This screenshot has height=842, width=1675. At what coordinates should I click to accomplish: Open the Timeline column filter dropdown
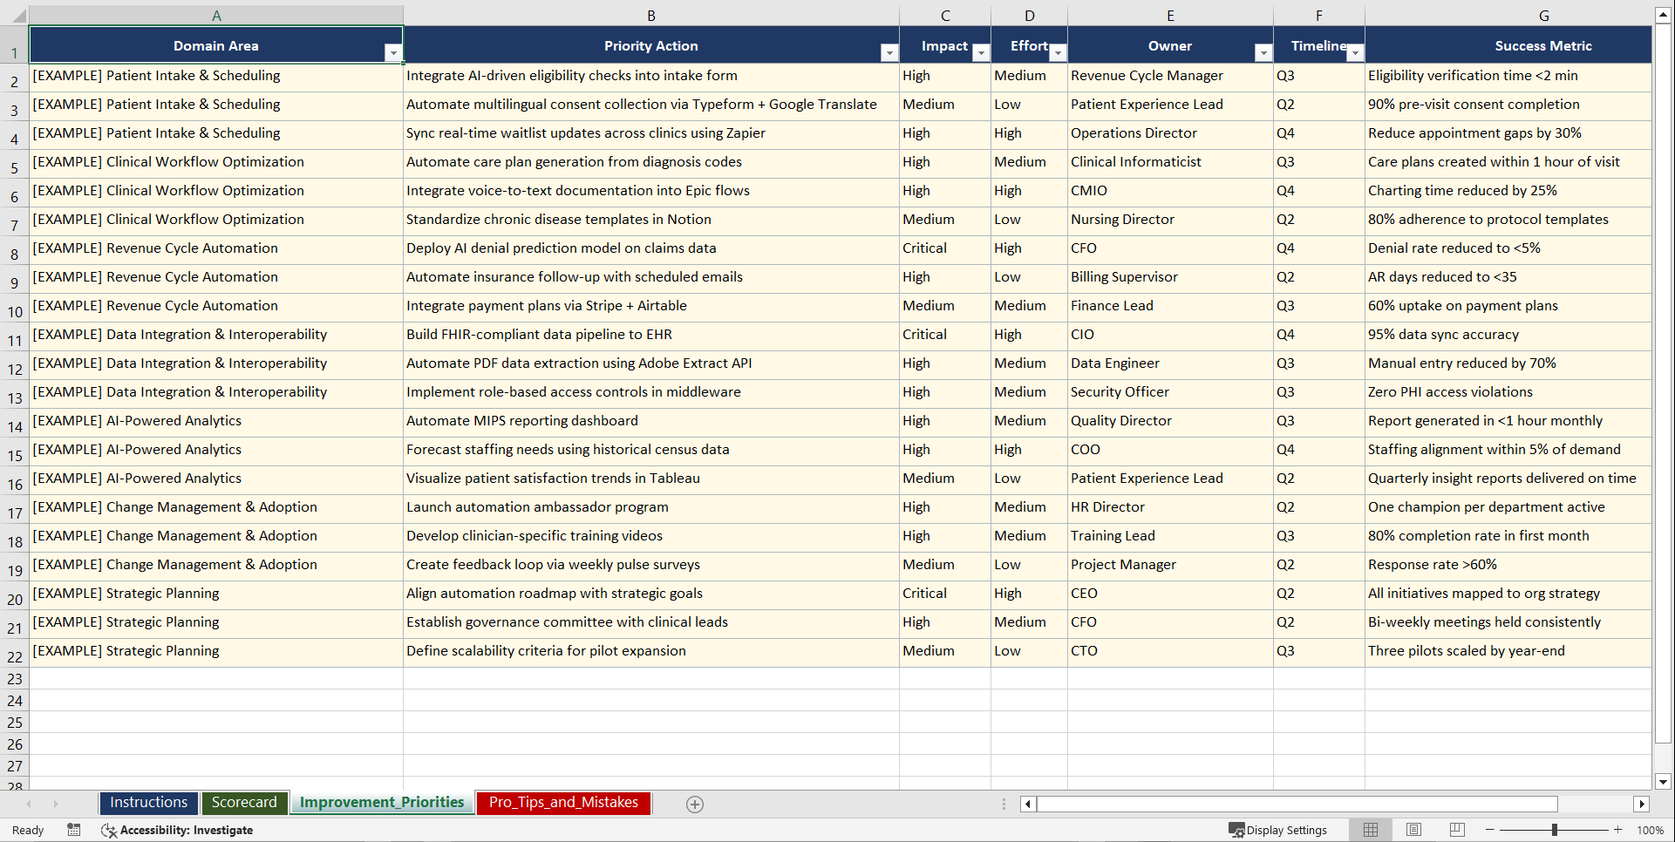[1354, 52]
